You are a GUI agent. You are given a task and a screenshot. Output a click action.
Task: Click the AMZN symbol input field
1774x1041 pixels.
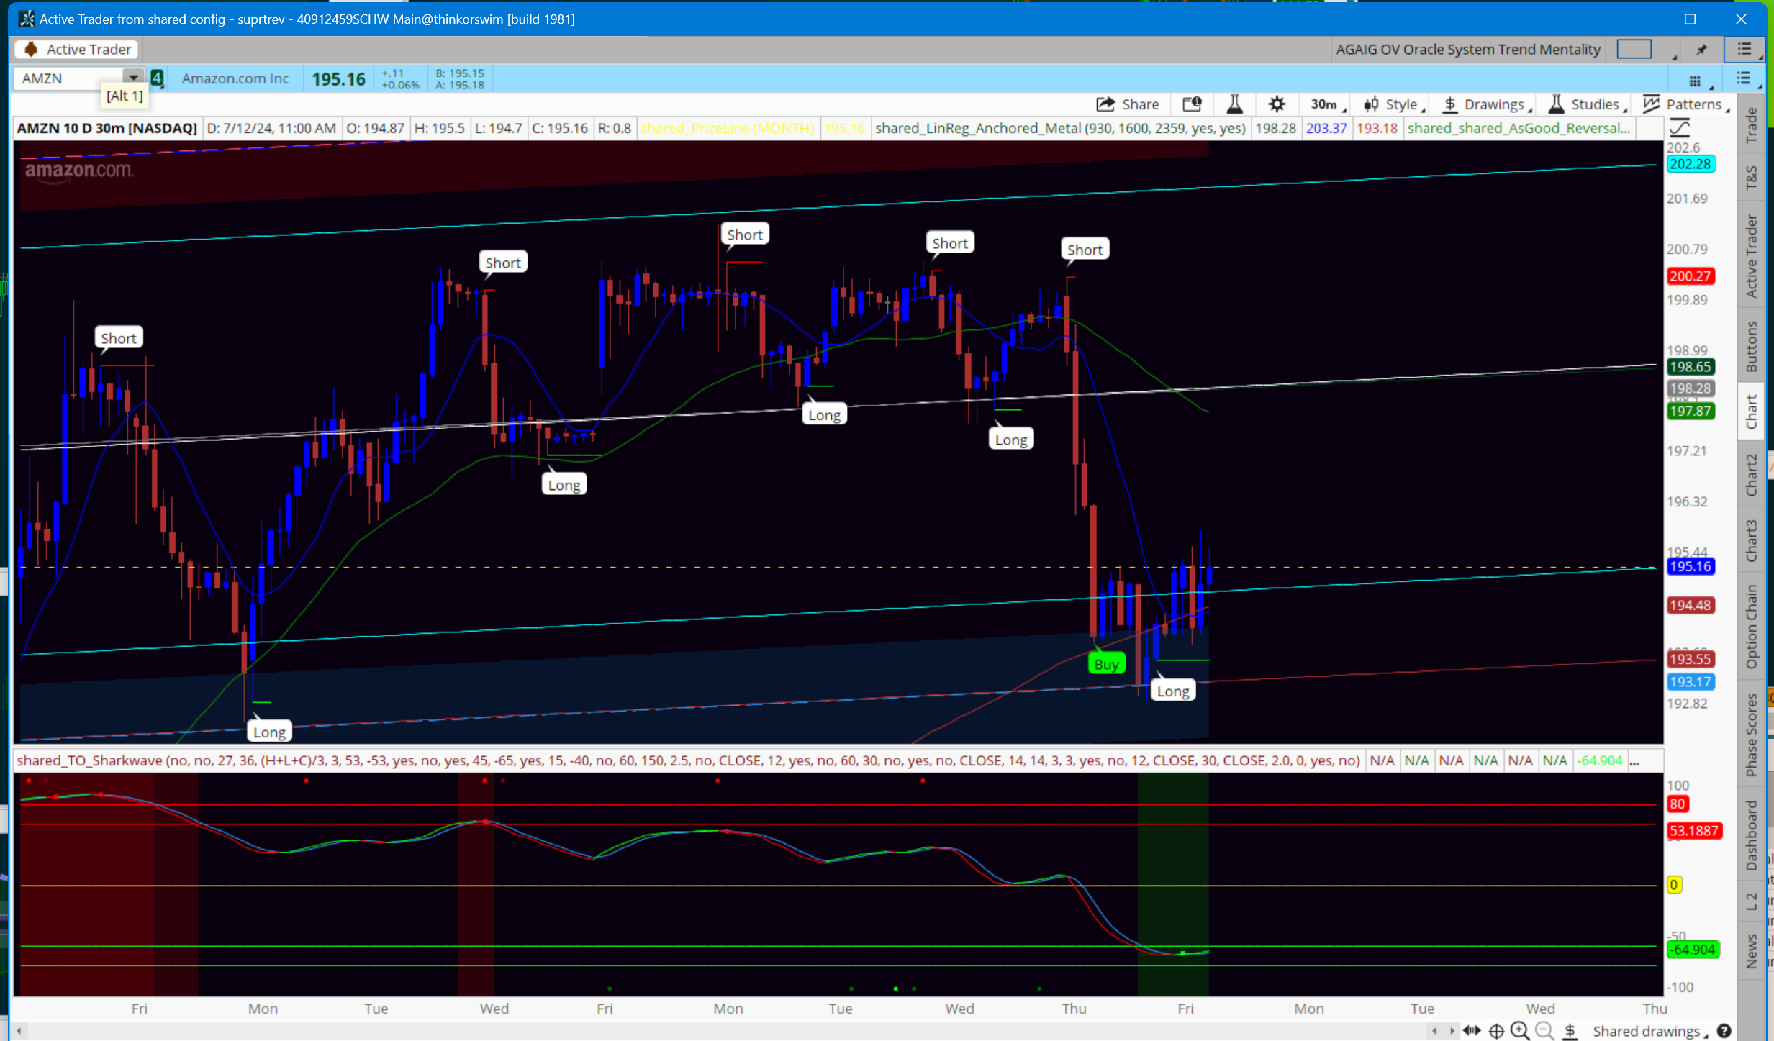click(x=68, y=78)
